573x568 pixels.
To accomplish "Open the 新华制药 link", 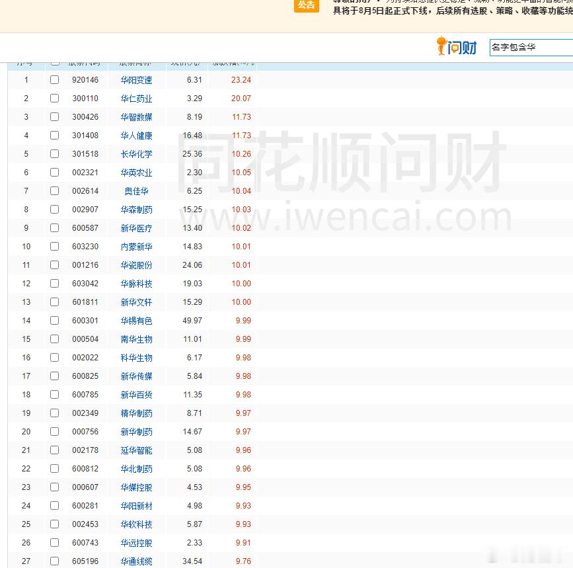I will tap(136, 432).
